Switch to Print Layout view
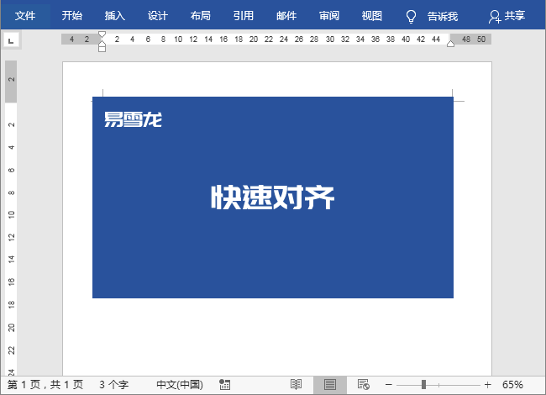The height and width of the screenshot is (395, 546). tap(330, 385)
